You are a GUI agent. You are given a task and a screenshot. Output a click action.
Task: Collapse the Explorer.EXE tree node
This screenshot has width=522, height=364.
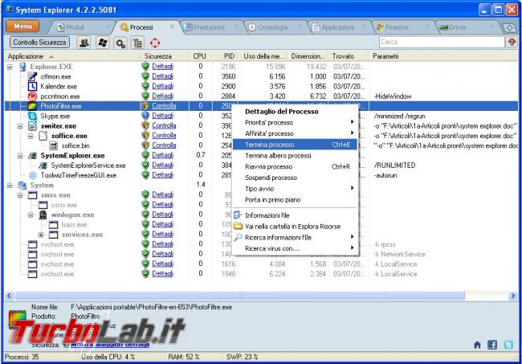point(10,67)
